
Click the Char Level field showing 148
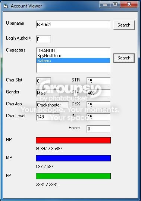click(48, 117)
